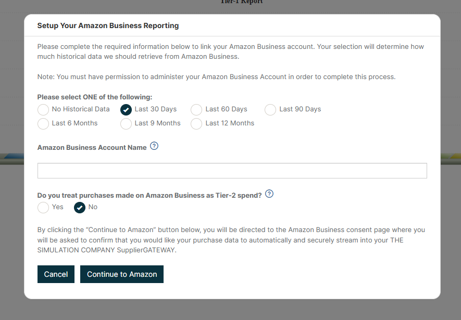Click the Tier-1 Report heading behind dialog
The width and height of the screenshot is (461, 320).
[x=242, y=2]
